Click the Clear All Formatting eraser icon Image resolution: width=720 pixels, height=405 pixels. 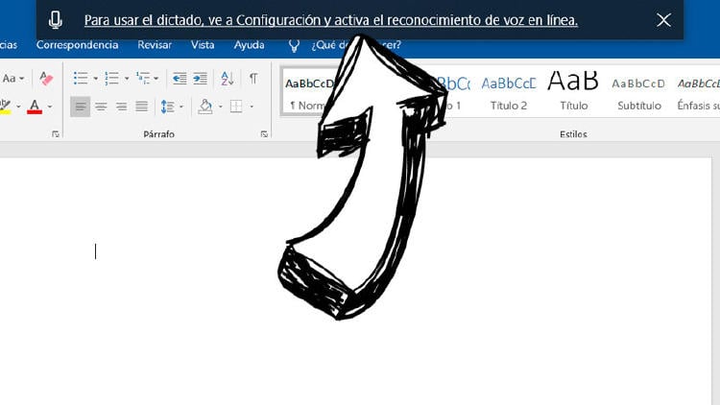coord(46,79)
